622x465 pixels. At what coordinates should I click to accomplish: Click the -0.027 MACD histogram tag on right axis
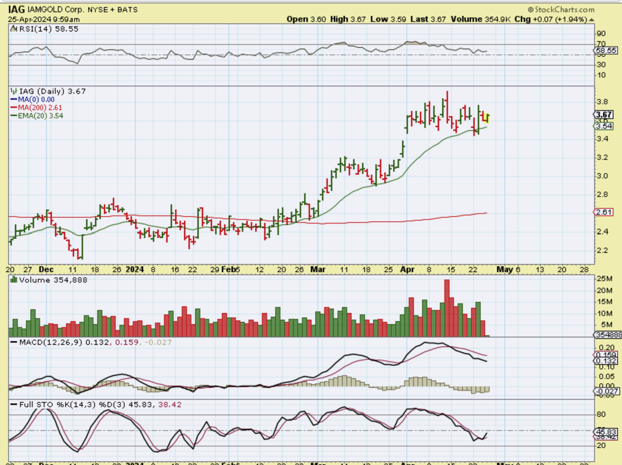(x=607, y=391)
